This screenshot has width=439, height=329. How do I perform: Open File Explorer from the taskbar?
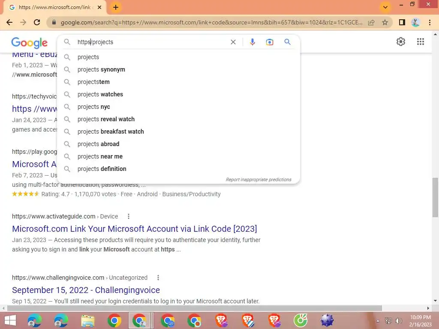click(x=87, y=320)
